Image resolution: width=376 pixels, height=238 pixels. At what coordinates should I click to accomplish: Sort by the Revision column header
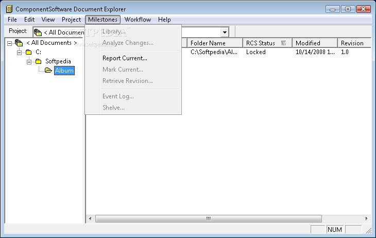click(354, 43)
